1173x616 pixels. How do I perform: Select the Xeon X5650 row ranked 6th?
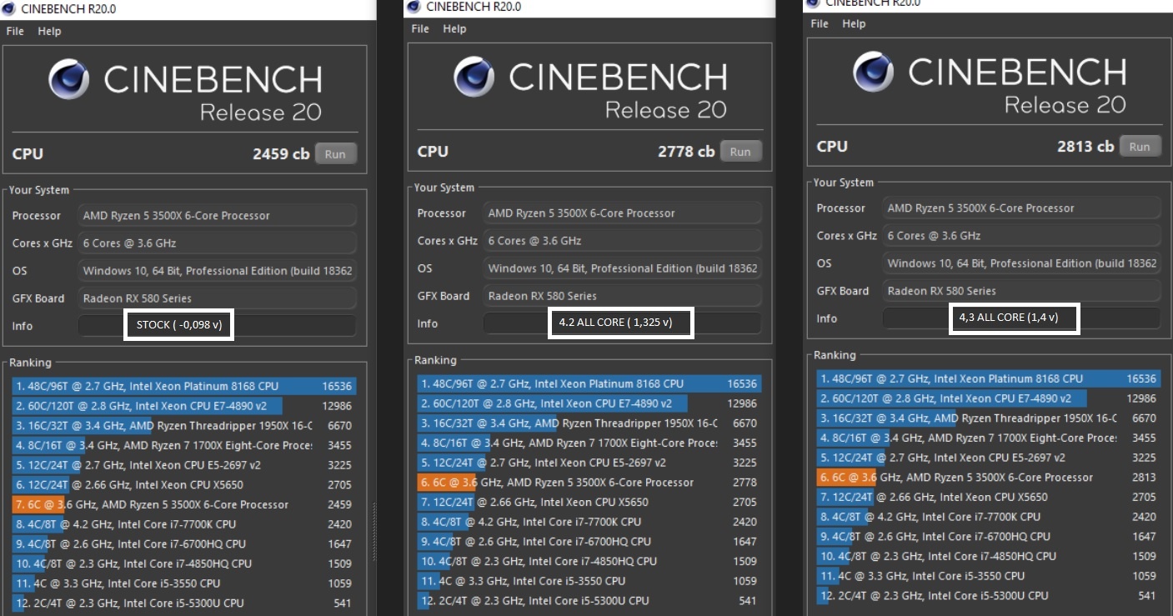[183, 484]
